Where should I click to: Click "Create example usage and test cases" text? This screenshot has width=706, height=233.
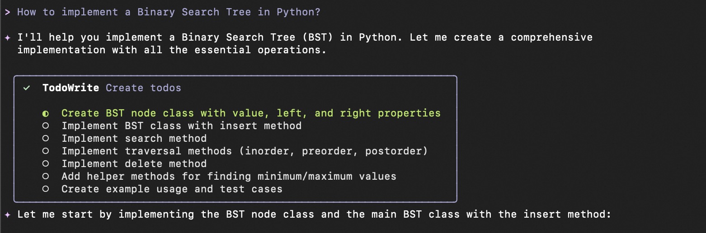click(x=172, y=189)
